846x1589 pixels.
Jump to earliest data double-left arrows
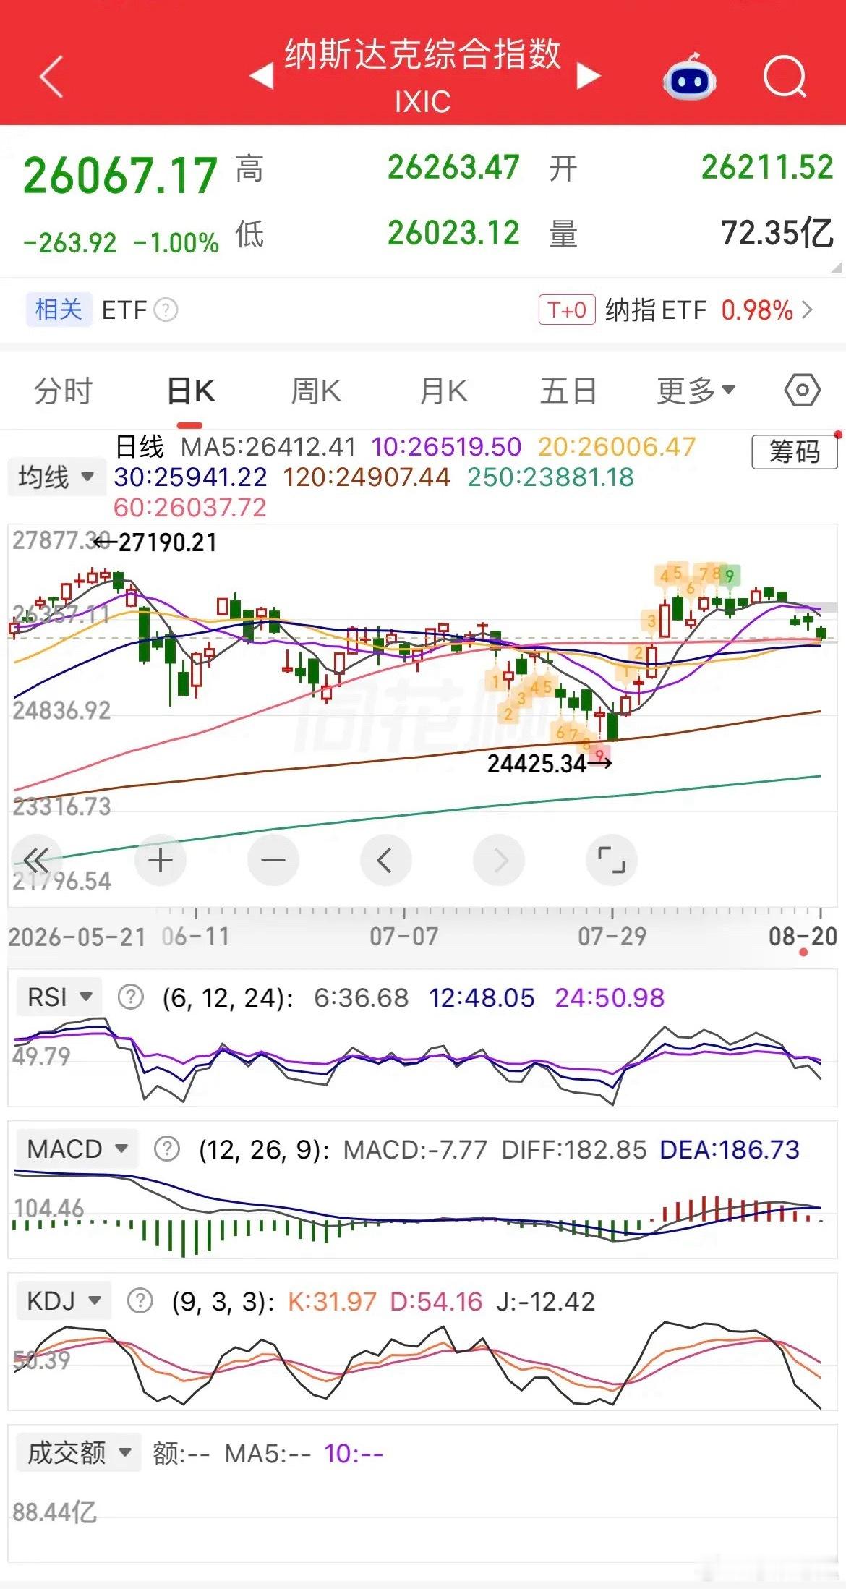point(35,860)
